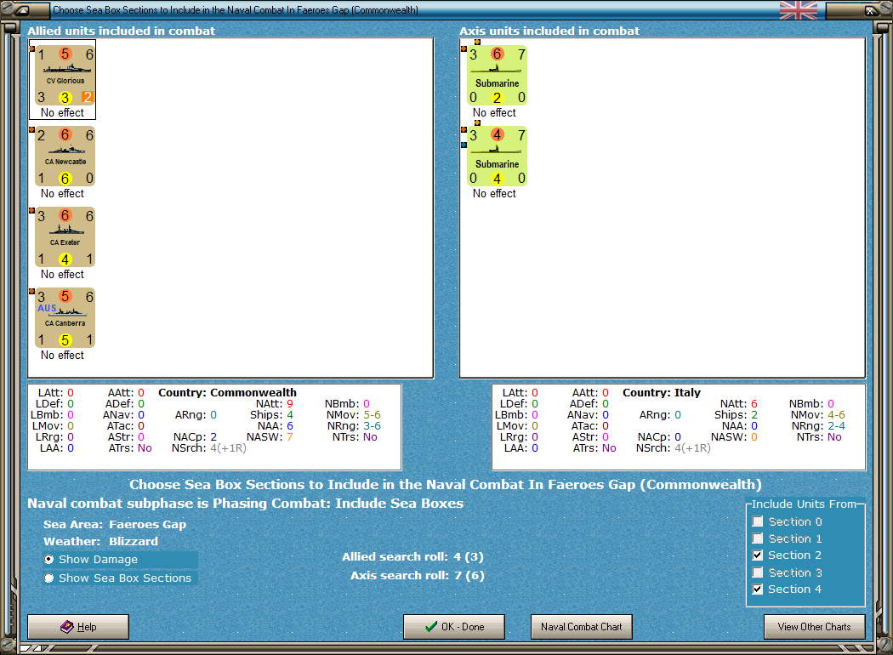
Task: Click 'Axis units included in combat' heading
Action: [549, 31]
